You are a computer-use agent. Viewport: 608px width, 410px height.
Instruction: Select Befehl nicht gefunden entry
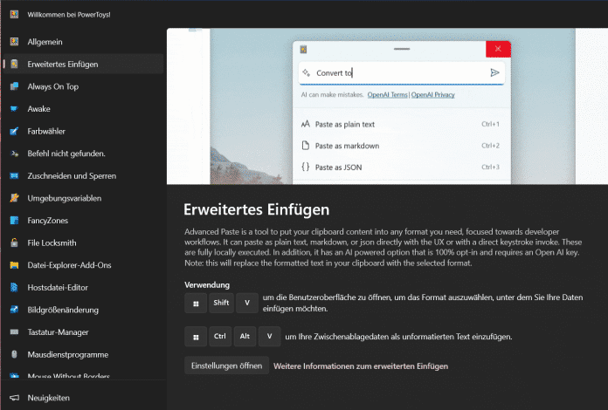83,154
